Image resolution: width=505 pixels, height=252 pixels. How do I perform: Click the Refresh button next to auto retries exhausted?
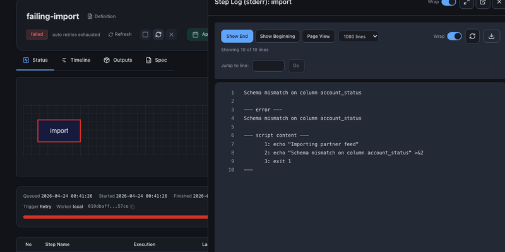(x=120, y=35)
